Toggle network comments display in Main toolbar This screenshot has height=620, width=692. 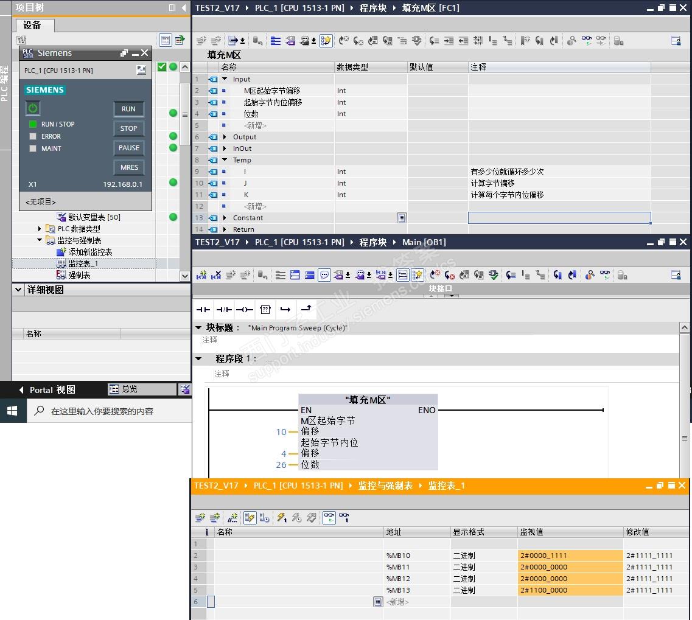pyautogui.click(x=324, y=276)
